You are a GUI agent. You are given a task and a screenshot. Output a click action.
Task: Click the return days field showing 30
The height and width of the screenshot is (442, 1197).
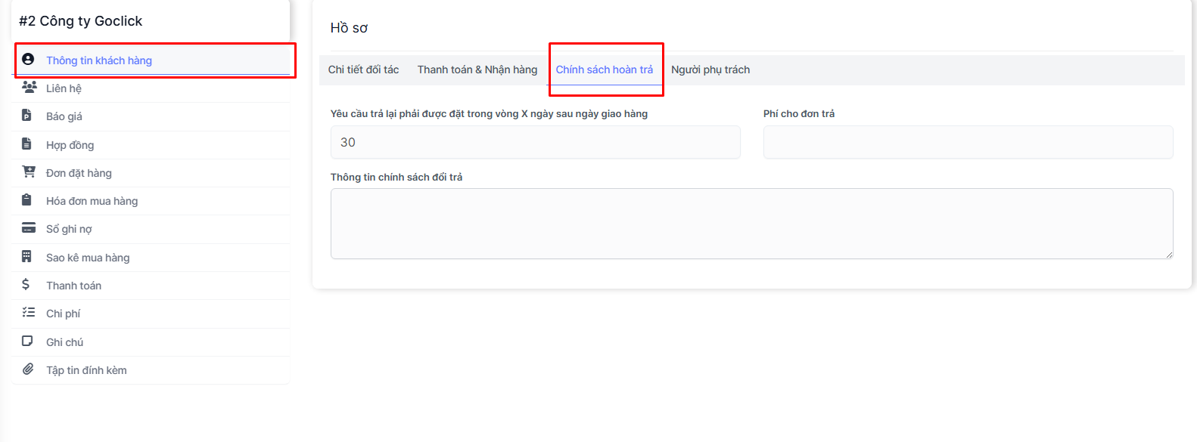tap(535, 142)
